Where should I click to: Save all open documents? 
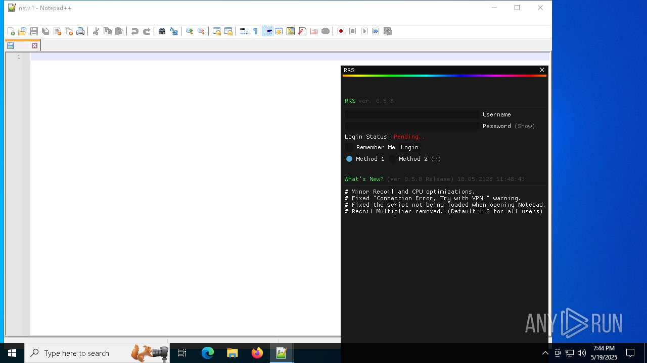[45, 31]
